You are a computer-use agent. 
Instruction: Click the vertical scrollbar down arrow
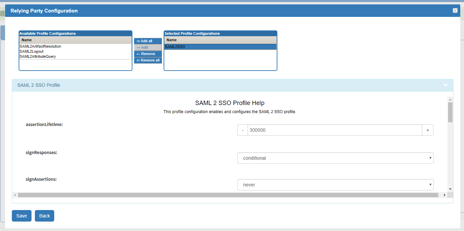tap(450, 189)
